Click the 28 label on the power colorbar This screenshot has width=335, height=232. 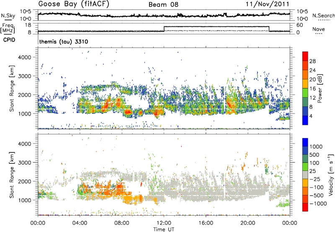[312, 61]
